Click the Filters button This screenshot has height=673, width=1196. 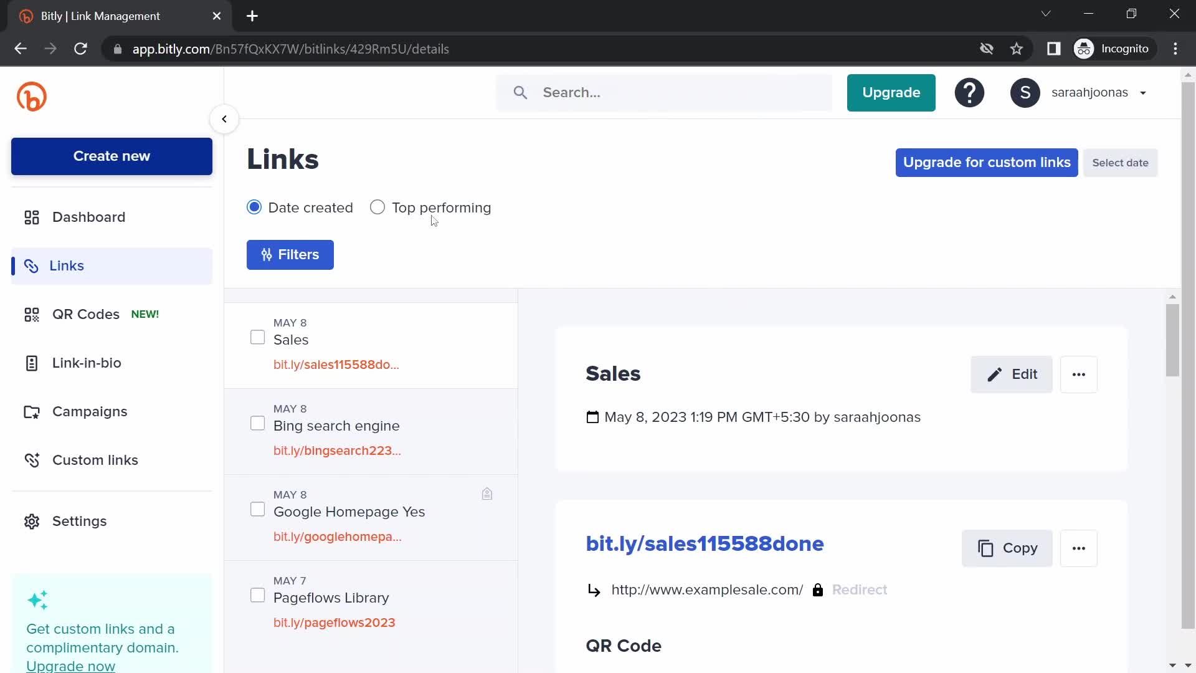point(290,254)
